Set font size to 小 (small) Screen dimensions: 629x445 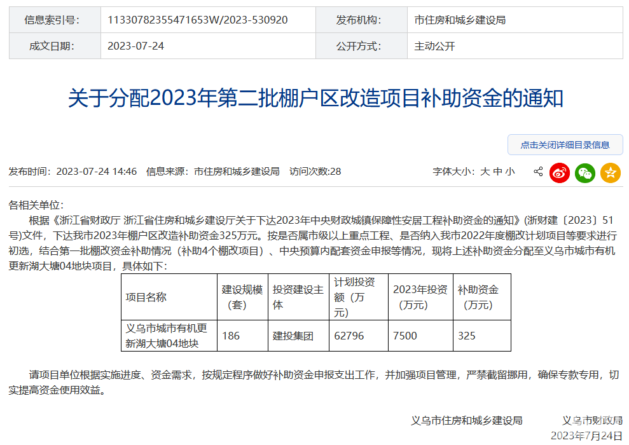[510, 172]
